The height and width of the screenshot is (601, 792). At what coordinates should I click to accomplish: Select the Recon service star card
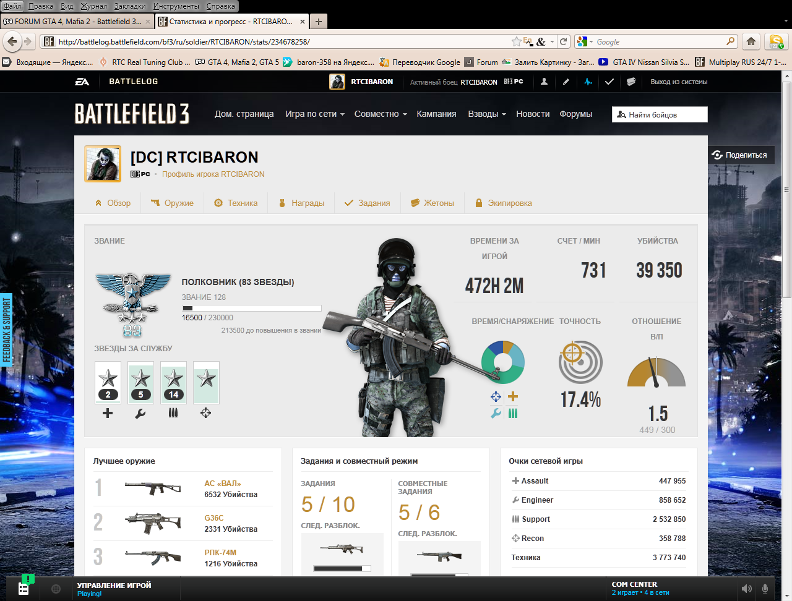206,383
